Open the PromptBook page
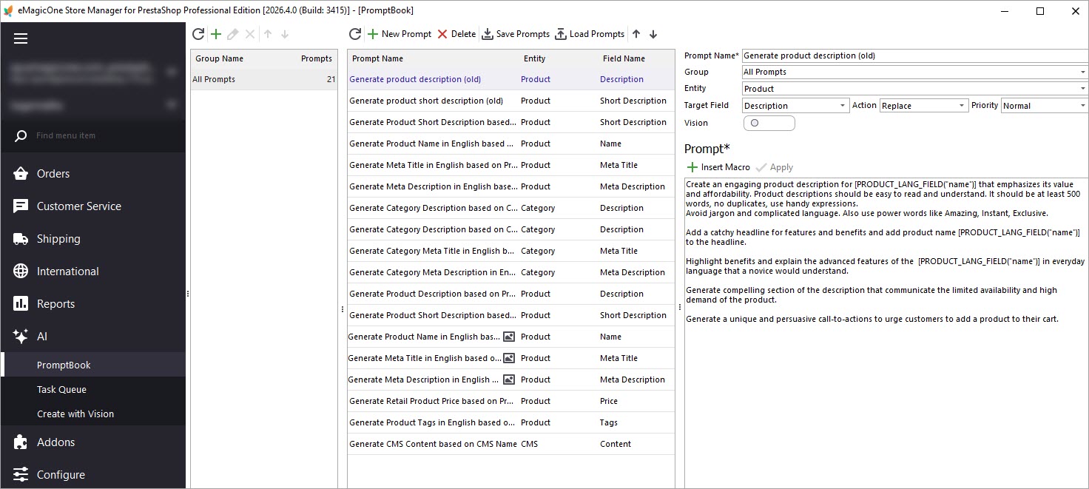1089x489 pixels. point(93,365)
